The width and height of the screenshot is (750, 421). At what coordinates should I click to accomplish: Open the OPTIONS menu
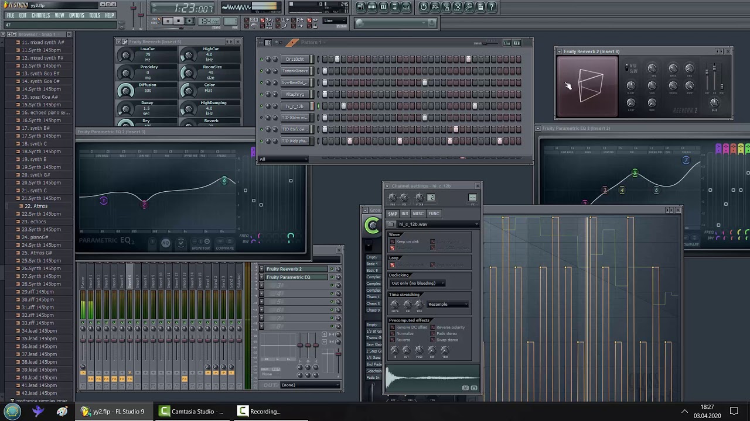[x=77, y=15]
